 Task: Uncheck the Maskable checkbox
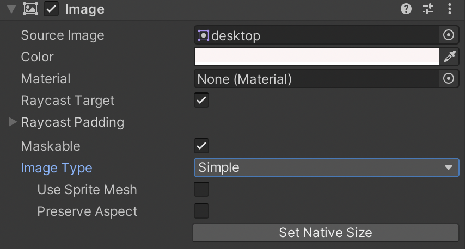click(201, 146)
